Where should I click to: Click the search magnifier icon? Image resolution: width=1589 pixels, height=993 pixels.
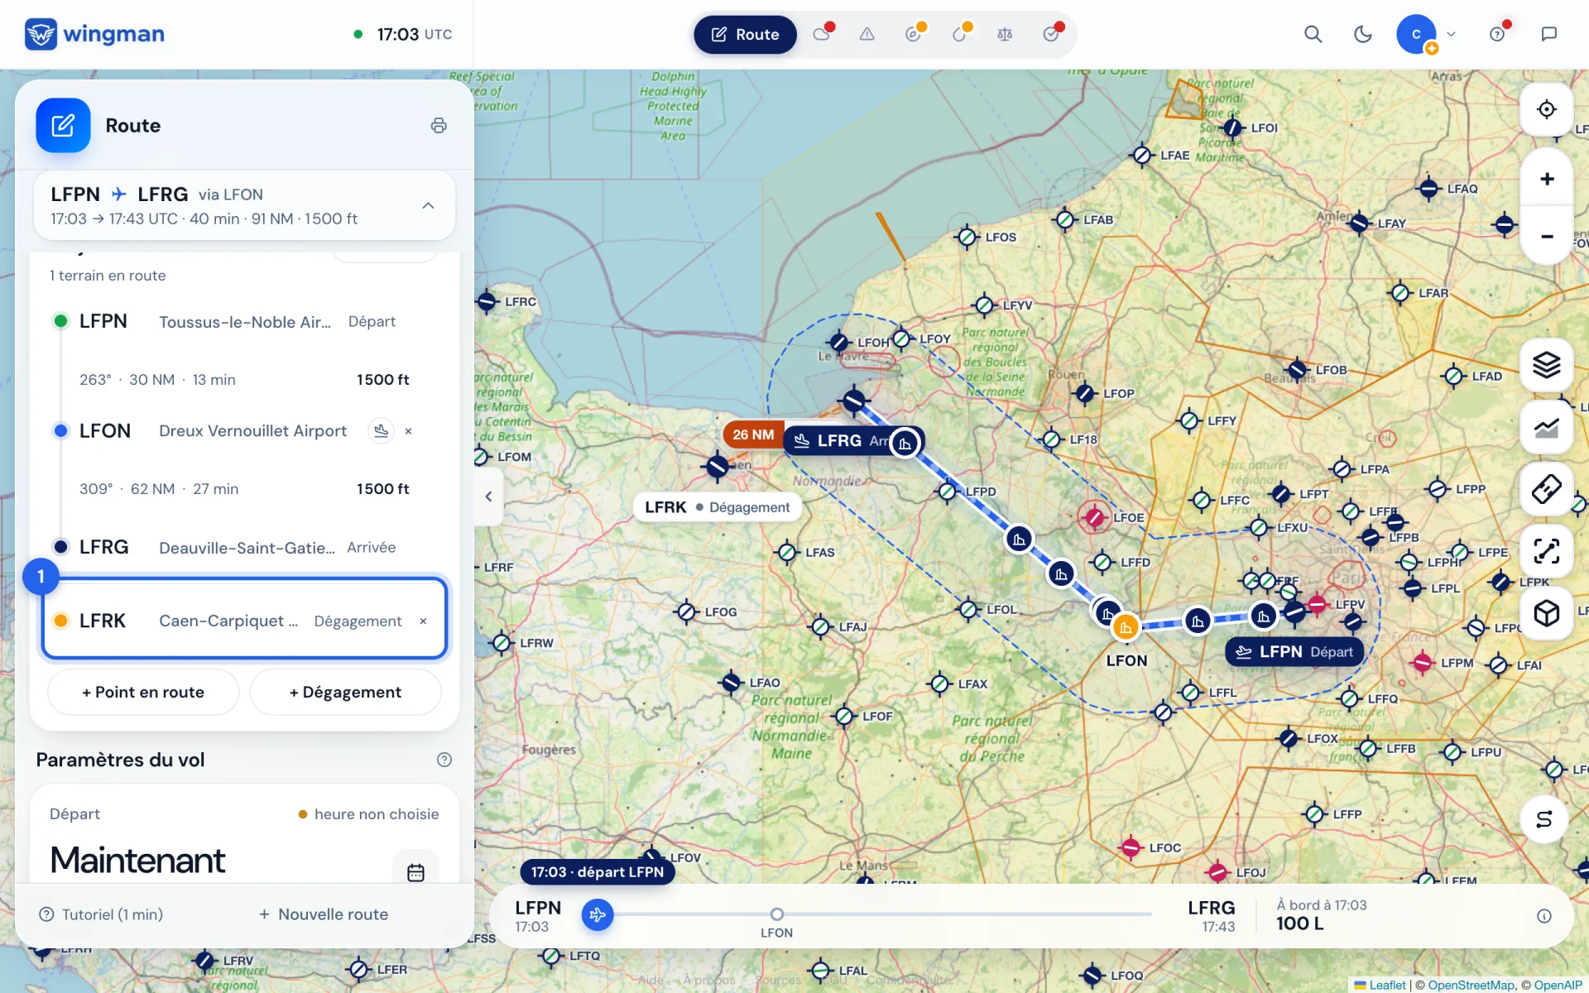click(x=1313, y=34)
